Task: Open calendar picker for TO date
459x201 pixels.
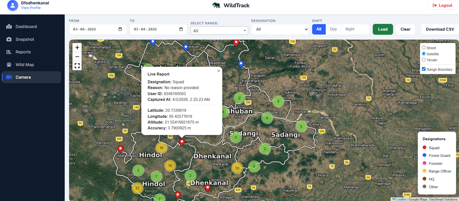Action: pos(181,30)
